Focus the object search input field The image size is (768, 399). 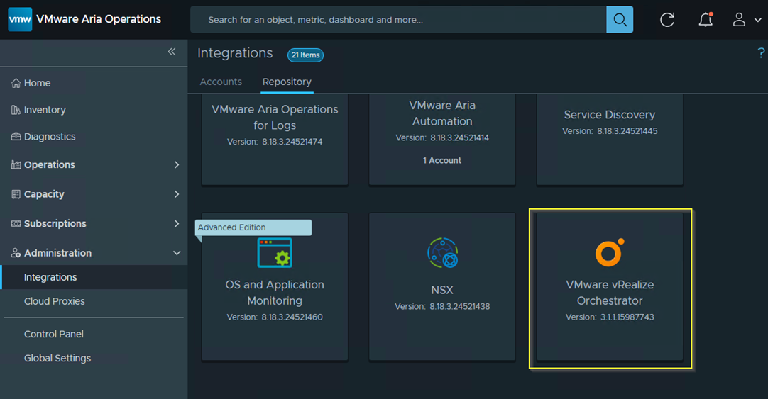[x=398, y=20]
